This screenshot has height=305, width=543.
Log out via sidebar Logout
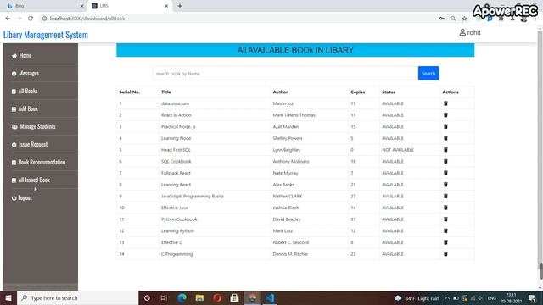pos(21,197)
